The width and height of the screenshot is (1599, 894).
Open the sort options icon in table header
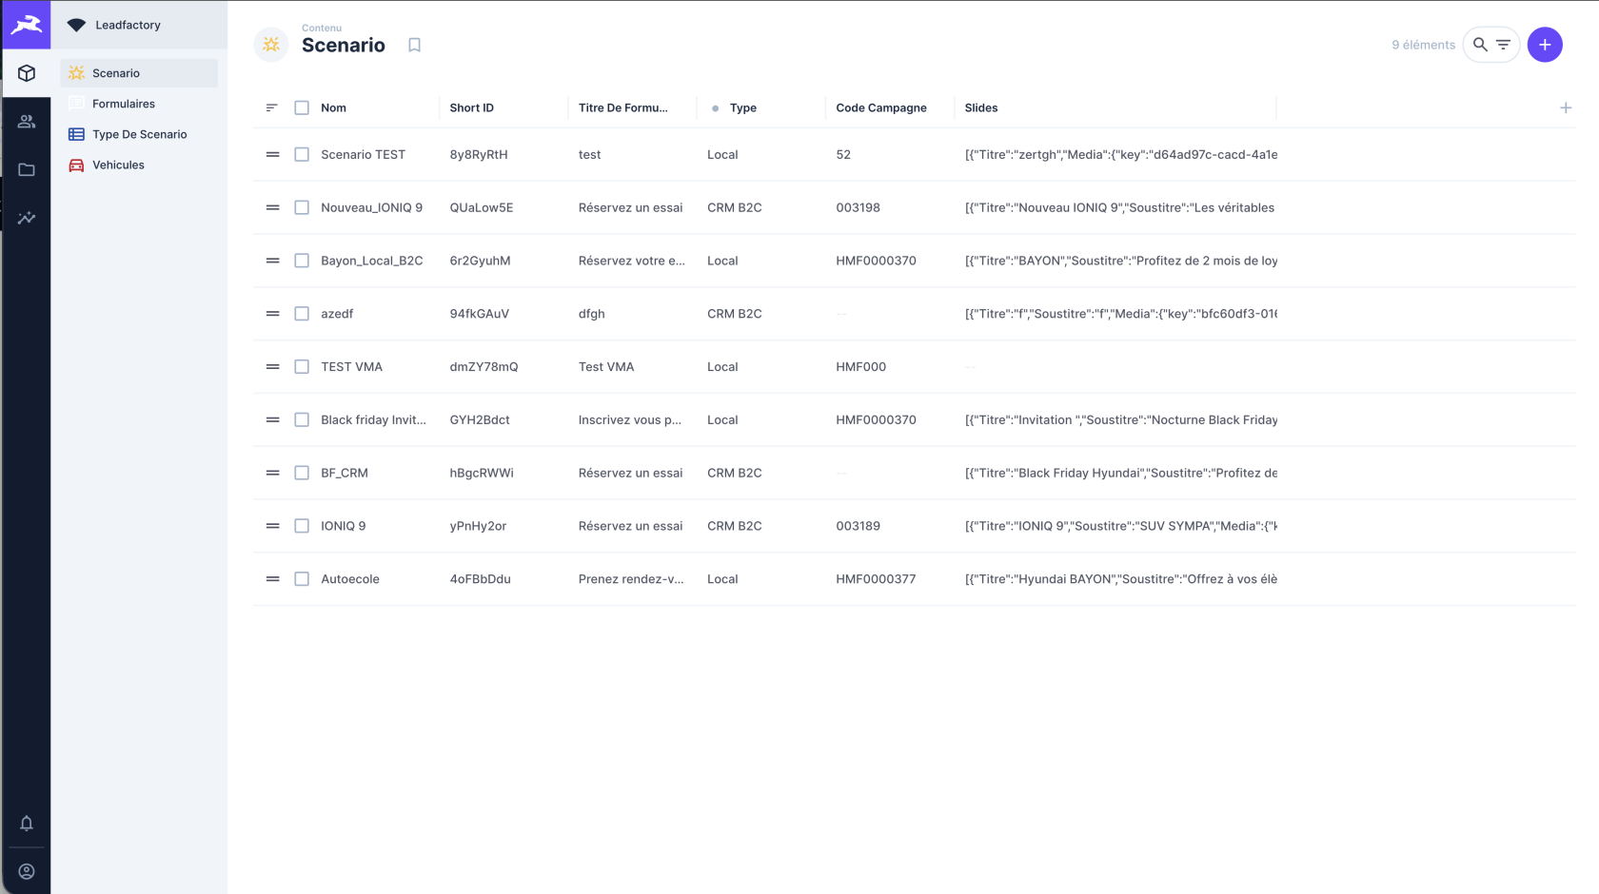click(271, 108)
